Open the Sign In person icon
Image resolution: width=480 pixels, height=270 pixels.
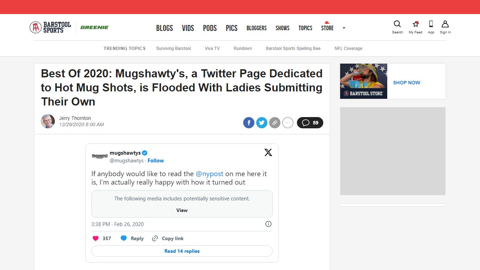[x=445, y=24]
